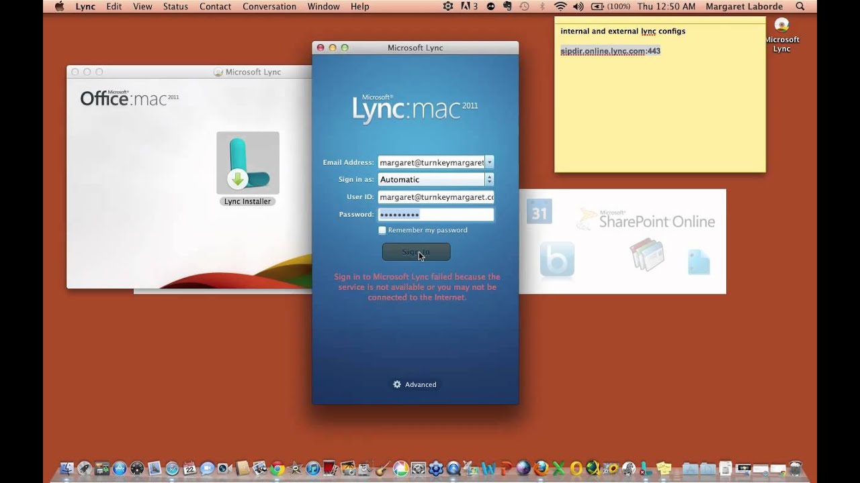Open the Status menu
Viewport: 860px width, 483px height.
(175, 7)
